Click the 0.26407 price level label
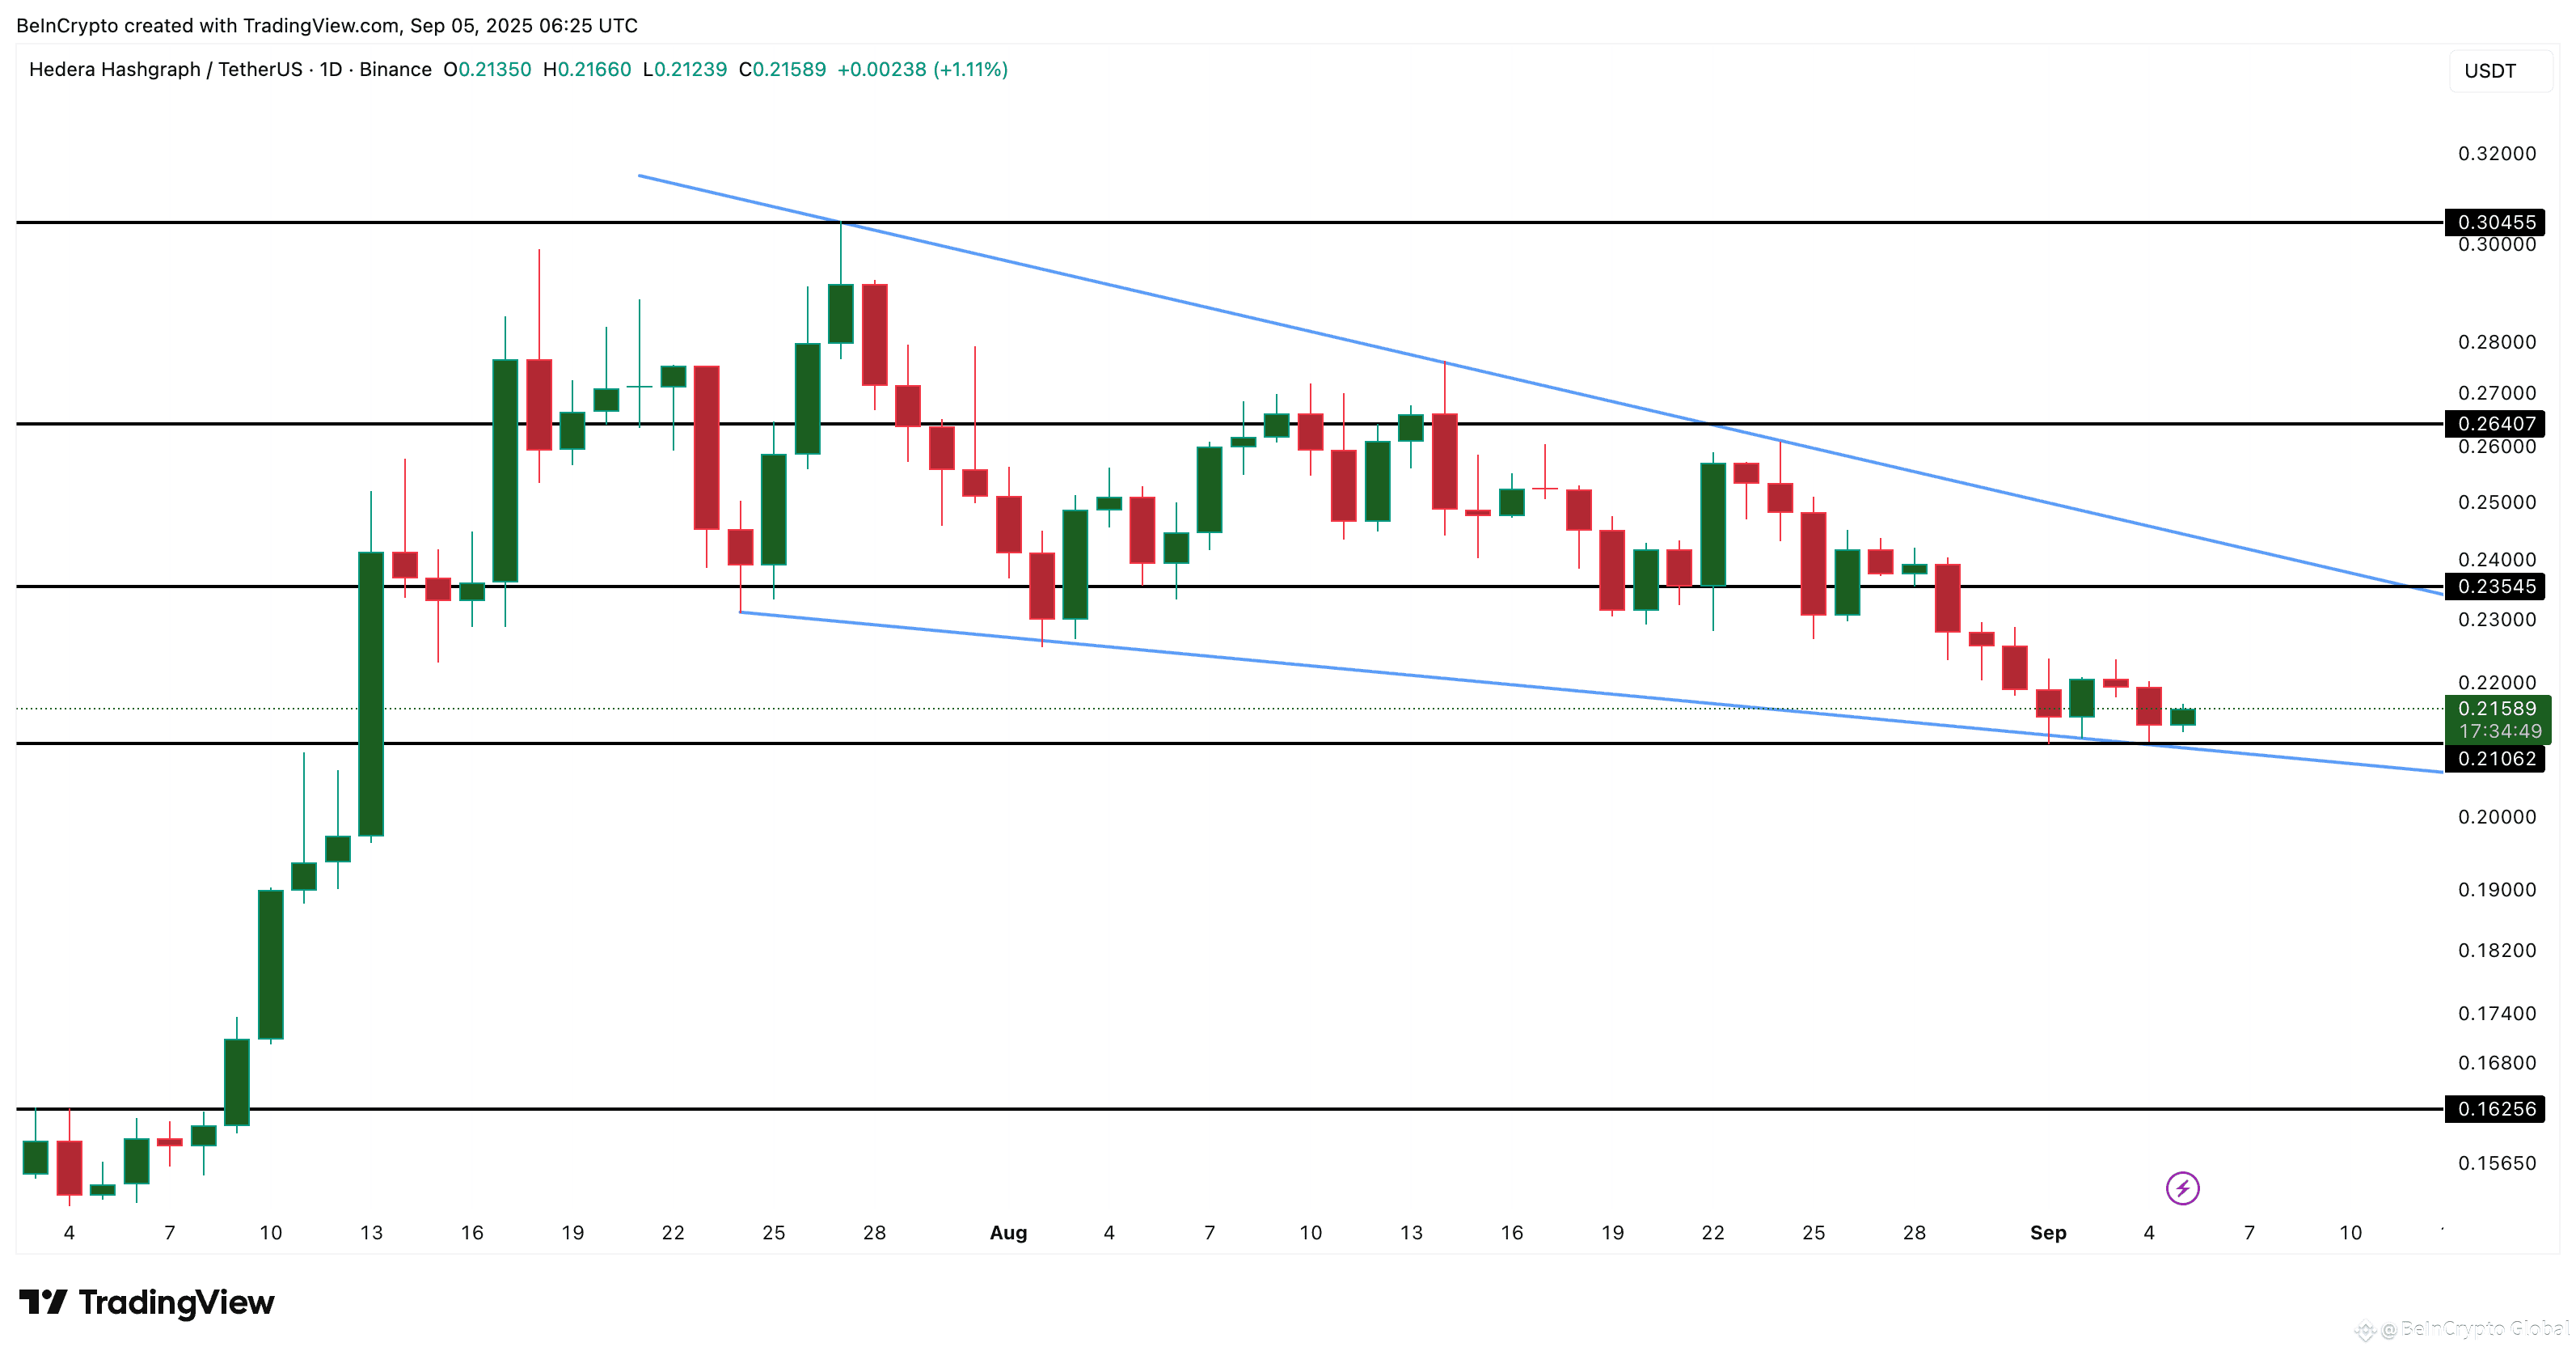 pyautogui.click(x=2495, y=423)
